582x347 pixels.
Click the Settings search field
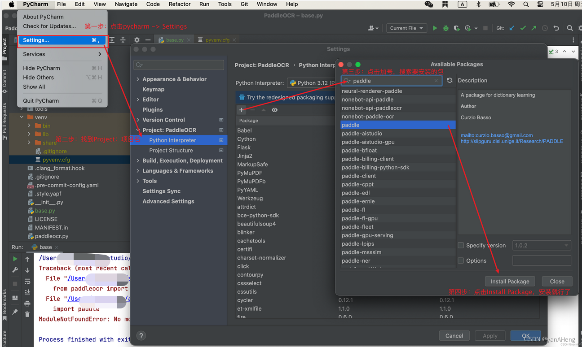click(x=179, y=65)
